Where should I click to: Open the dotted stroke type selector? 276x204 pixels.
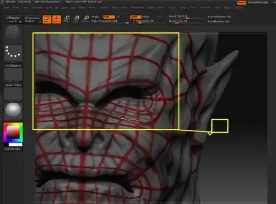pyautogui.click(x=13, y=52)
